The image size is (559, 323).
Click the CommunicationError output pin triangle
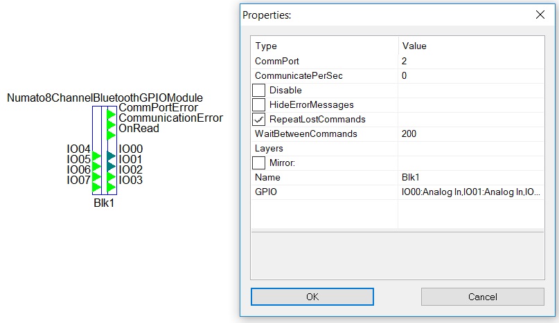coord(111,125)
